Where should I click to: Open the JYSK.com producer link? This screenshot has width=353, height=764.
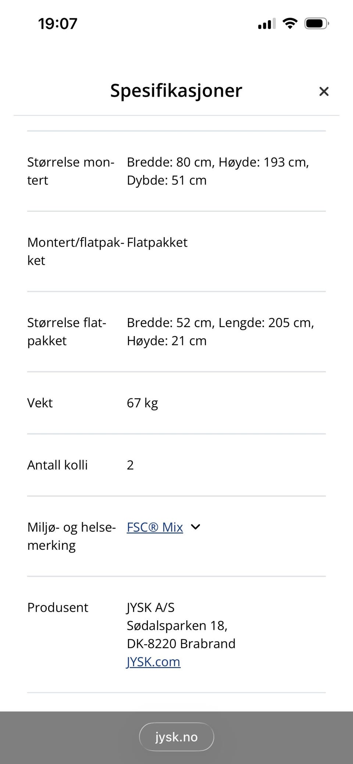(153, 662)
